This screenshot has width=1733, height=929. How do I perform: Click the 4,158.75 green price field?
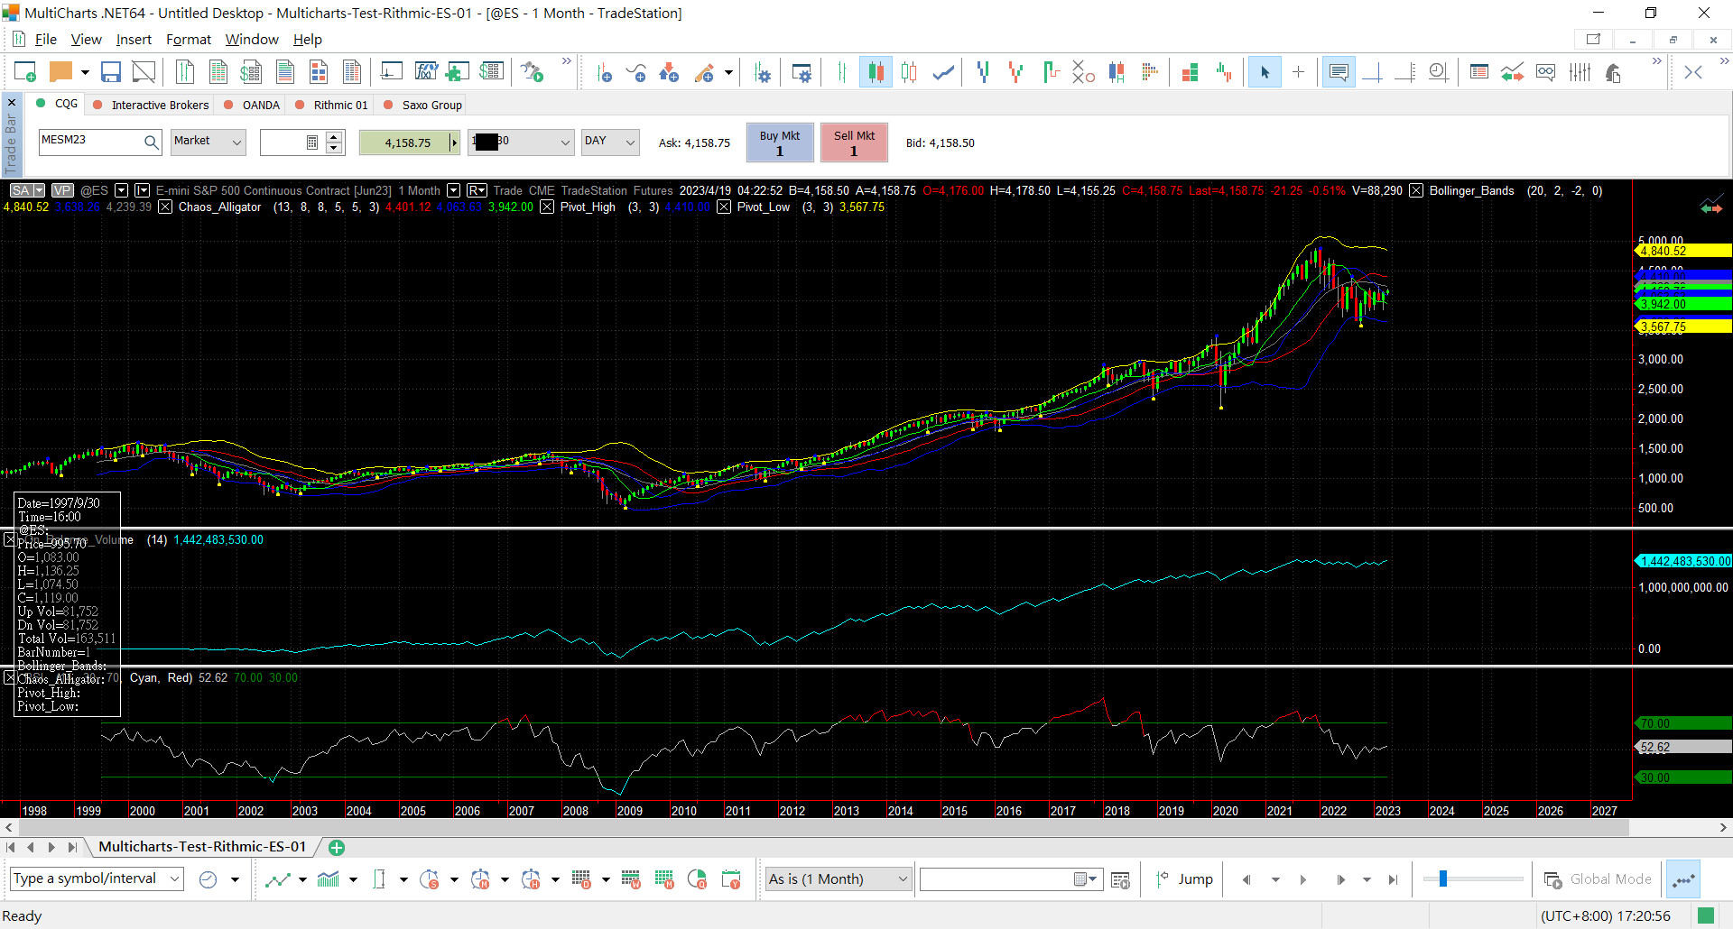pyautogui.click(x=408, y=143)
